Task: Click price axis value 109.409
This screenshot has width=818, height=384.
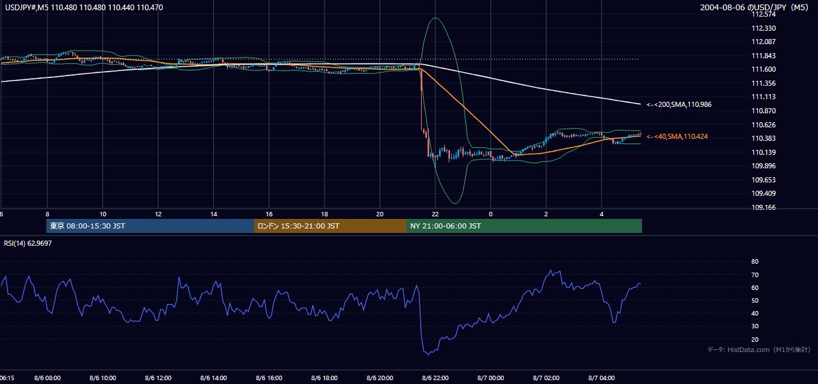Action: click(764, 193)
